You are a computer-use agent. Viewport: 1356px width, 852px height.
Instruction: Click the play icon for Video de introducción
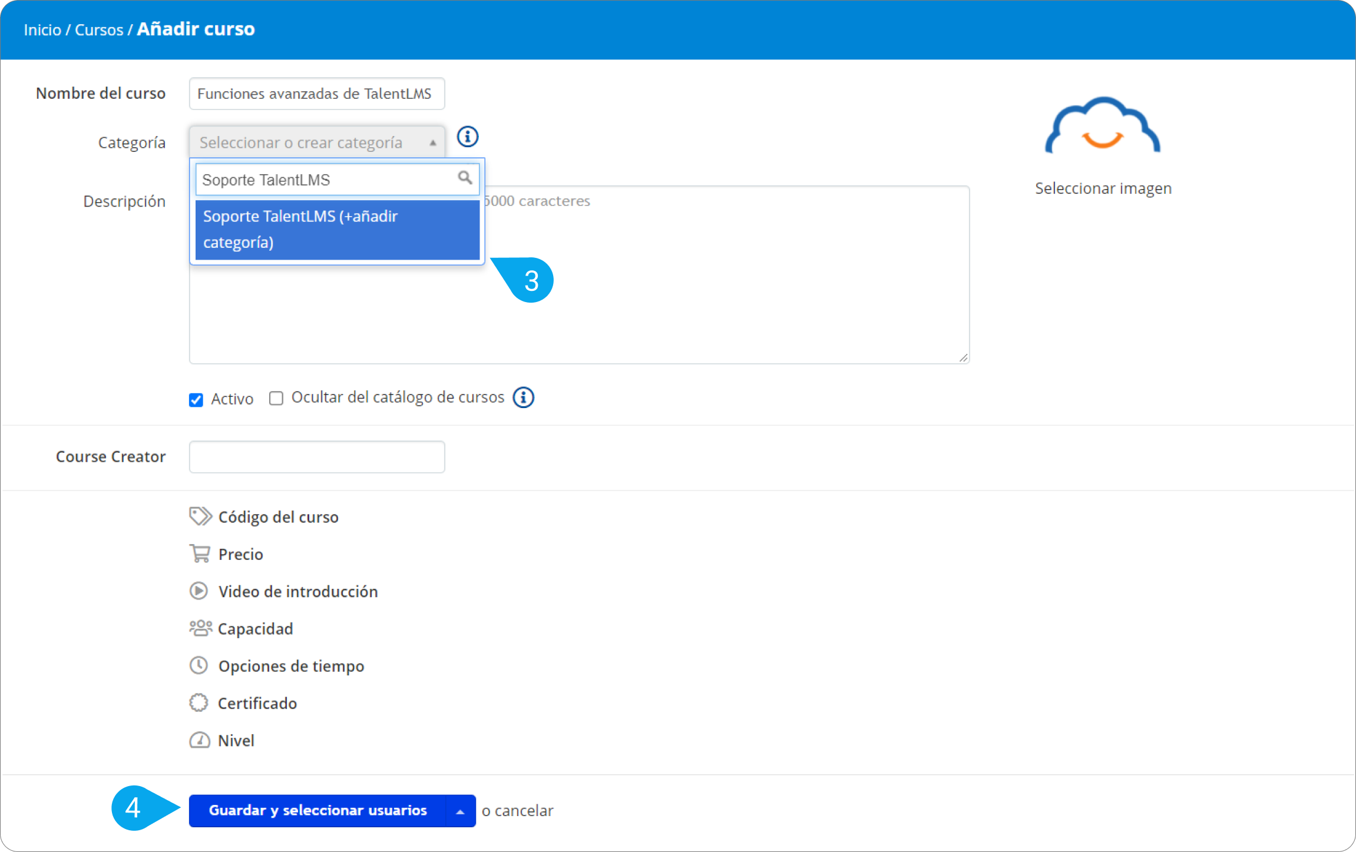click(199, 591)
